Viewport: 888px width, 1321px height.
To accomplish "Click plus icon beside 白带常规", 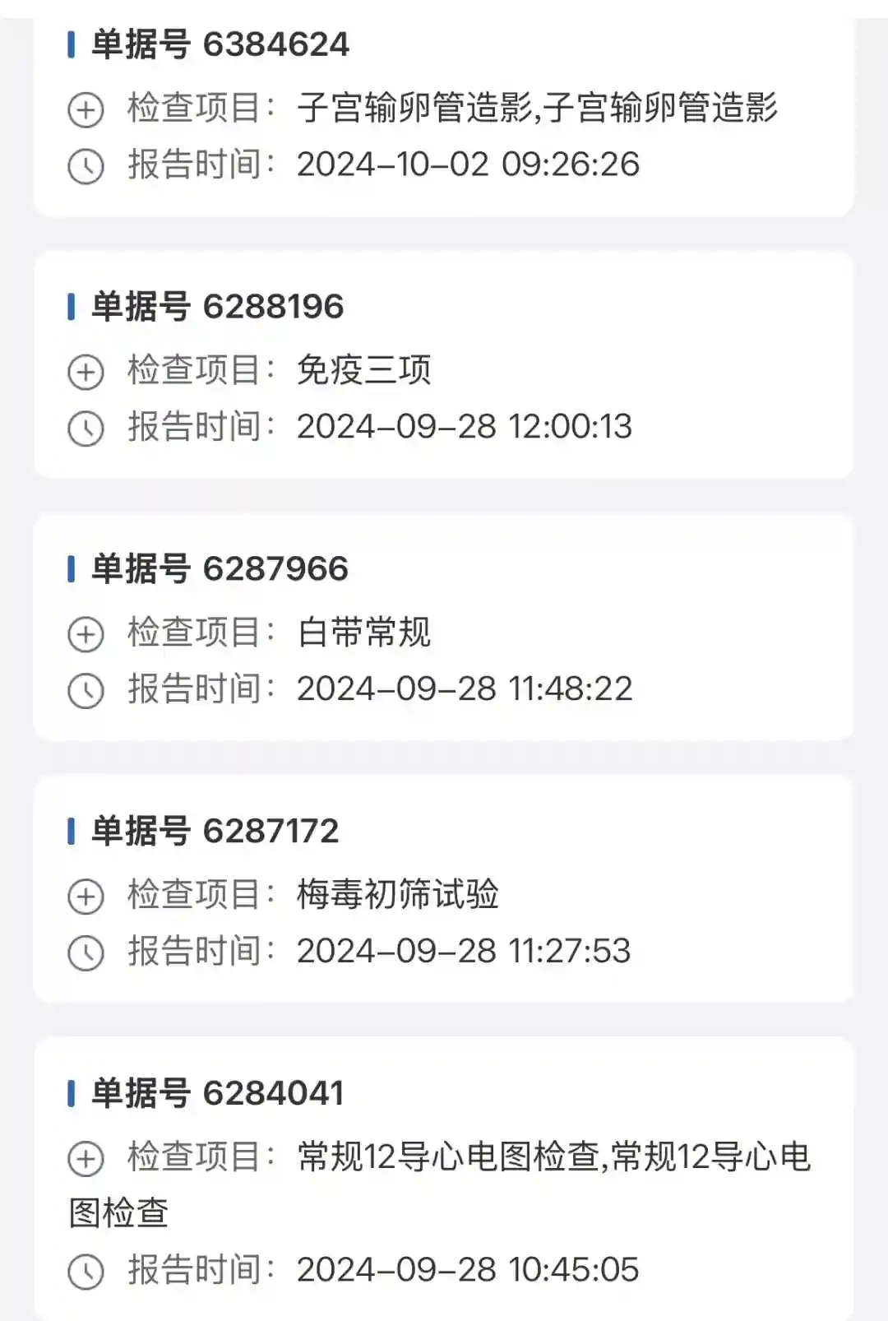I will [86, 634].
